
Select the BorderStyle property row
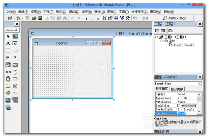click(176, 109)
